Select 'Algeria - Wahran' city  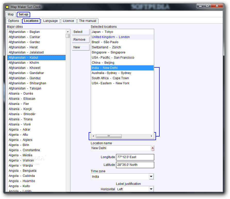[37, 160]
